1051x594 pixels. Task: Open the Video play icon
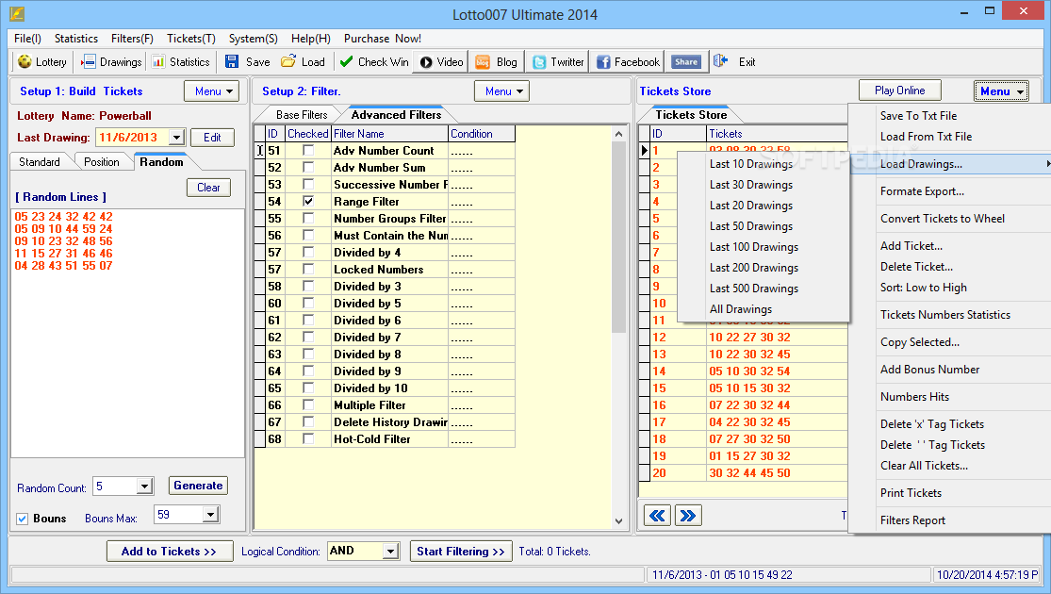[x=426, y=62]
